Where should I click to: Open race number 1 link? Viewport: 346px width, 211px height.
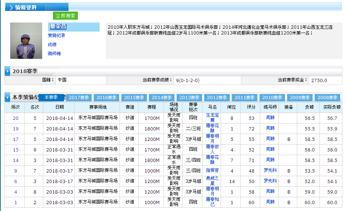16,202
